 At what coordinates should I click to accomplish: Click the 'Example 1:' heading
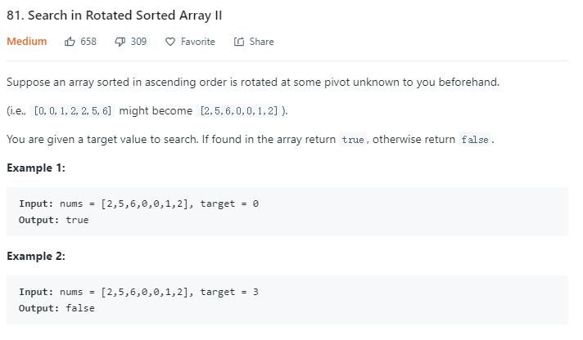click(x=36, y=168)
